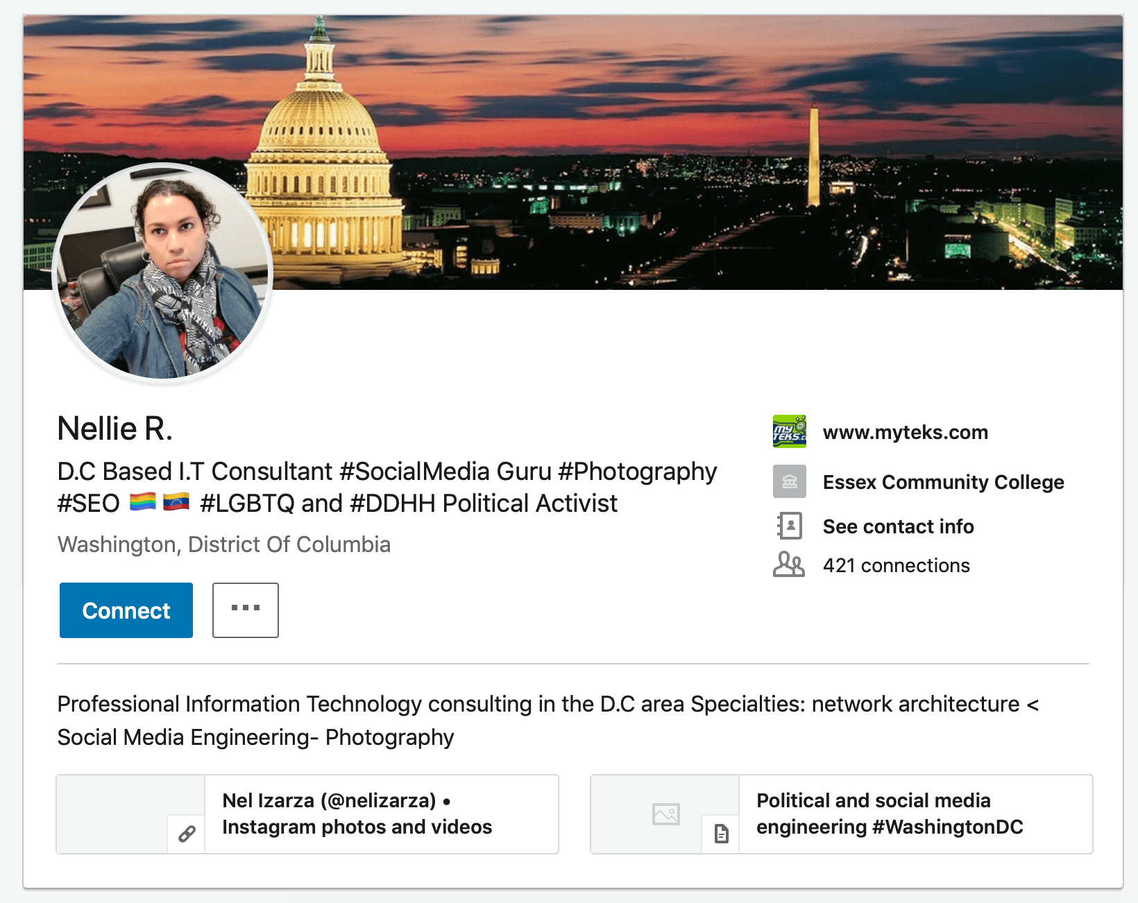Open the www.myteks.com company link
The height and width of the screenshot is (903, 1138).
905,432
